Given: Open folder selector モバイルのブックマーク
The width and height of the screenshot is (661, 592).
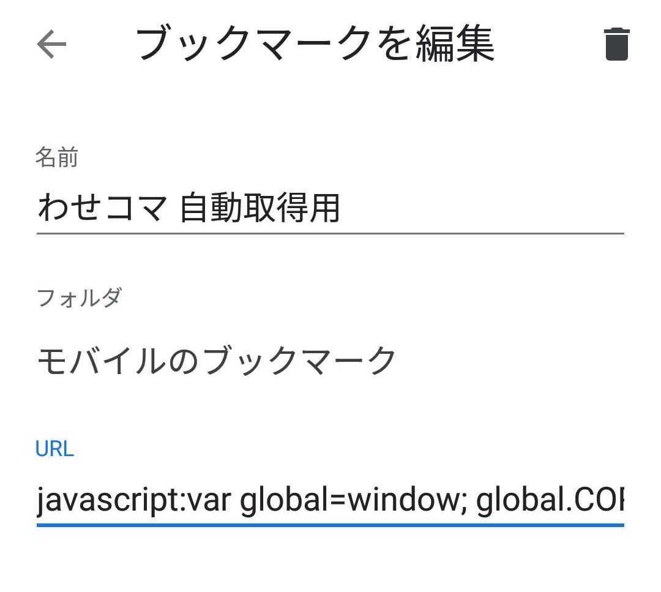Looking at the screenshot, I should [x=217, y=361].
